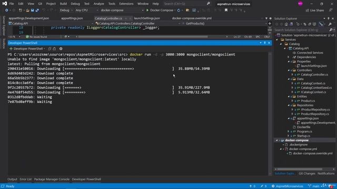Click the feedback person icon near Live Share
This screenshot has width=337, height=189.
(331, 10)
